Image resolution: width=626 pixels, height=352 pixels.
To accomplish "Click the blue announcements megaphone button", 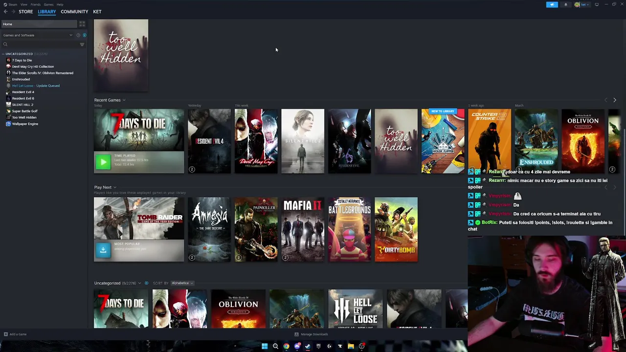I will (552, 4).
